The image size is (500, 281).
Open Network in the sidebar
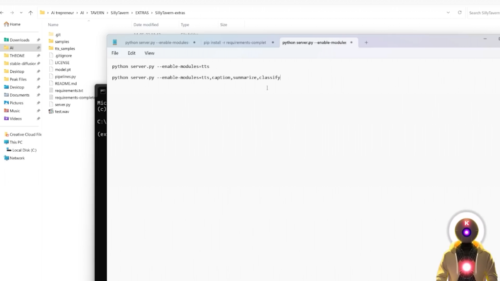14,158
